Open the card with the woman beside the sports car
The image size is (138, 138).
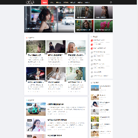coord(36,80)
